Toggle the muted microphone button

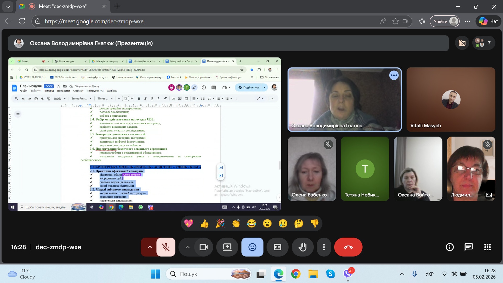click(x=166, y=247)
